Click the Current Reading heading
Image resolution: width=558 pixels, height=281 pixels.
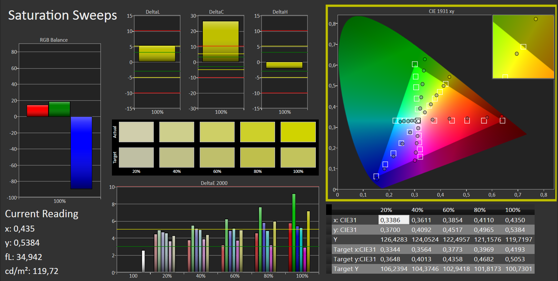coord(41,214)
